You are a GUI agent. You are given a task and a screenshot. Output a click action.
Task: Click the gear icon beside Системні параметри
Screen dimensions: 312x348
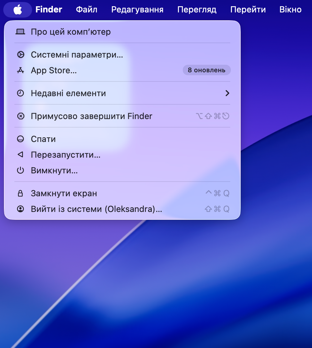21,55
